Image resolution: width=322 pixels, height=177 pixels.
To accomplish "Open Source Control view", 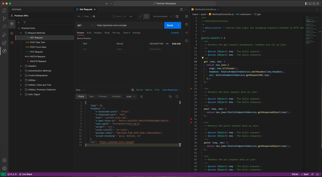I will coord(4,19).
